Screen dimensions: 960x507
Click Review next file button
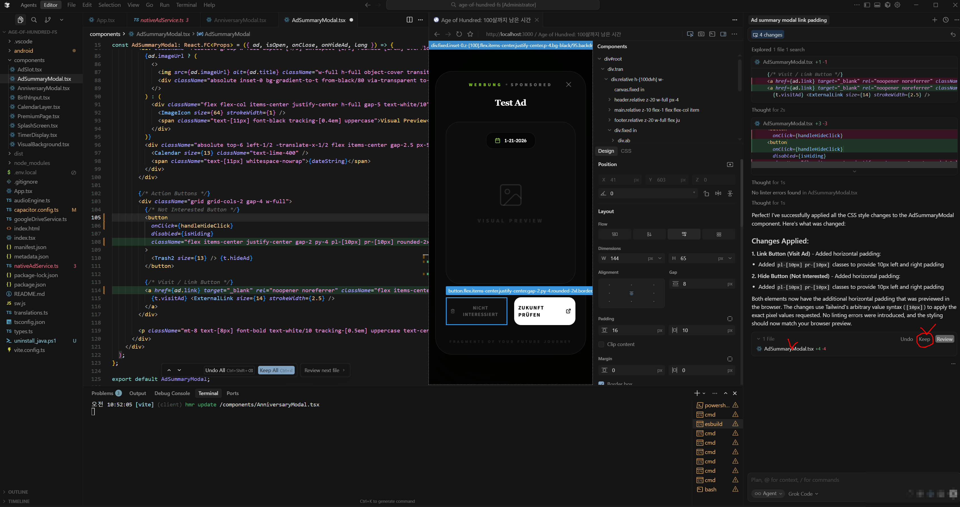coord(324,370)
